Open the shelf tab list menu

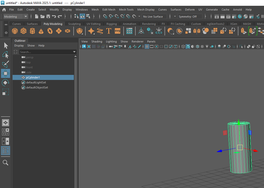pyautogui.click(x=6, y=25)
